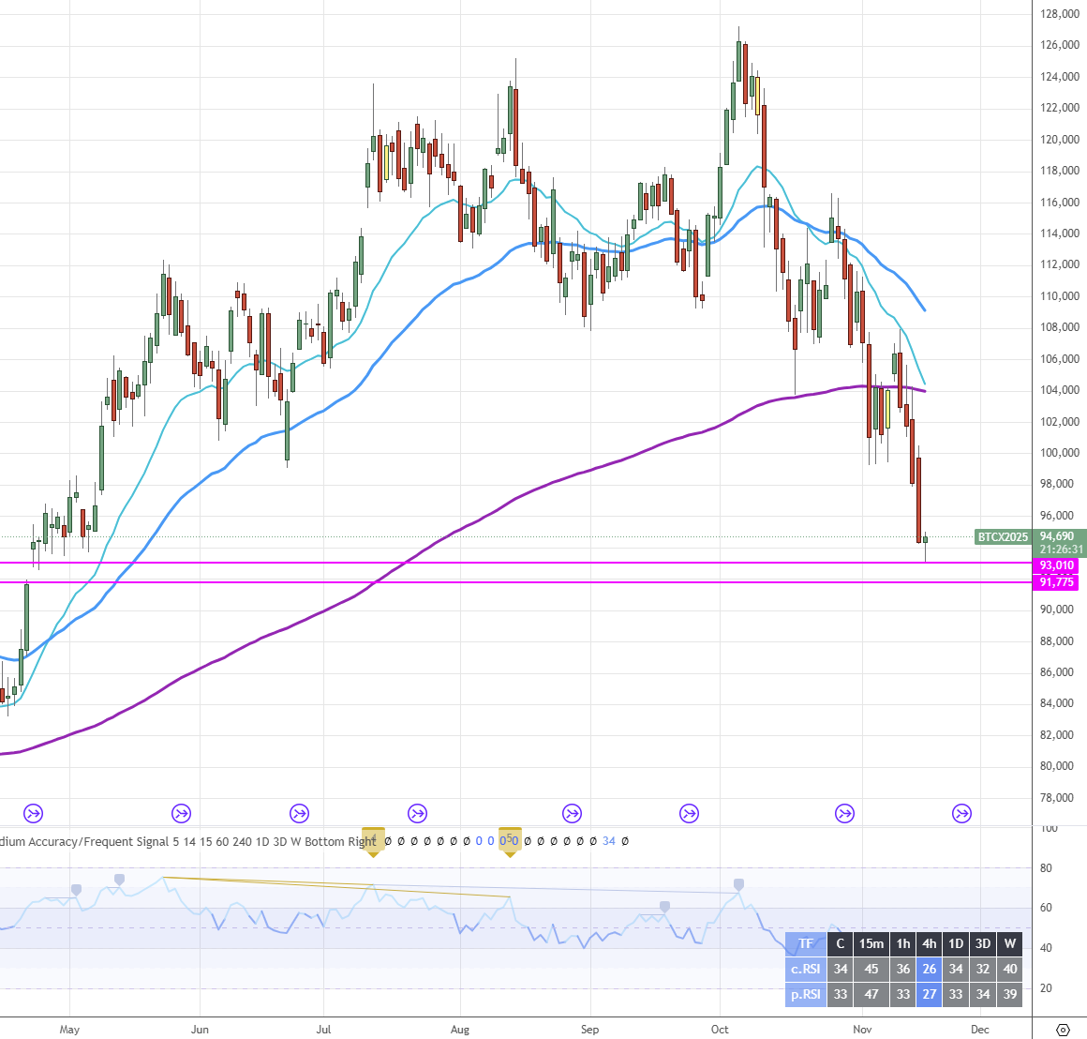
Task: Click the 4h column header in RSI table
Action: click(930, 943)
